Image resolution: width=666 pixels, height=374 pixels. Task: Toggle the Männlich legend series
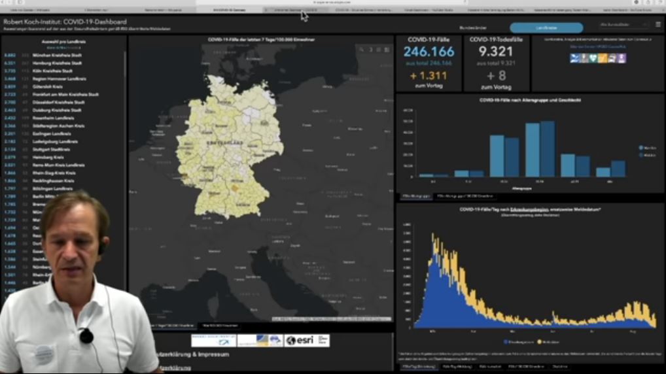pyautogui.click(x=649, y=148)
